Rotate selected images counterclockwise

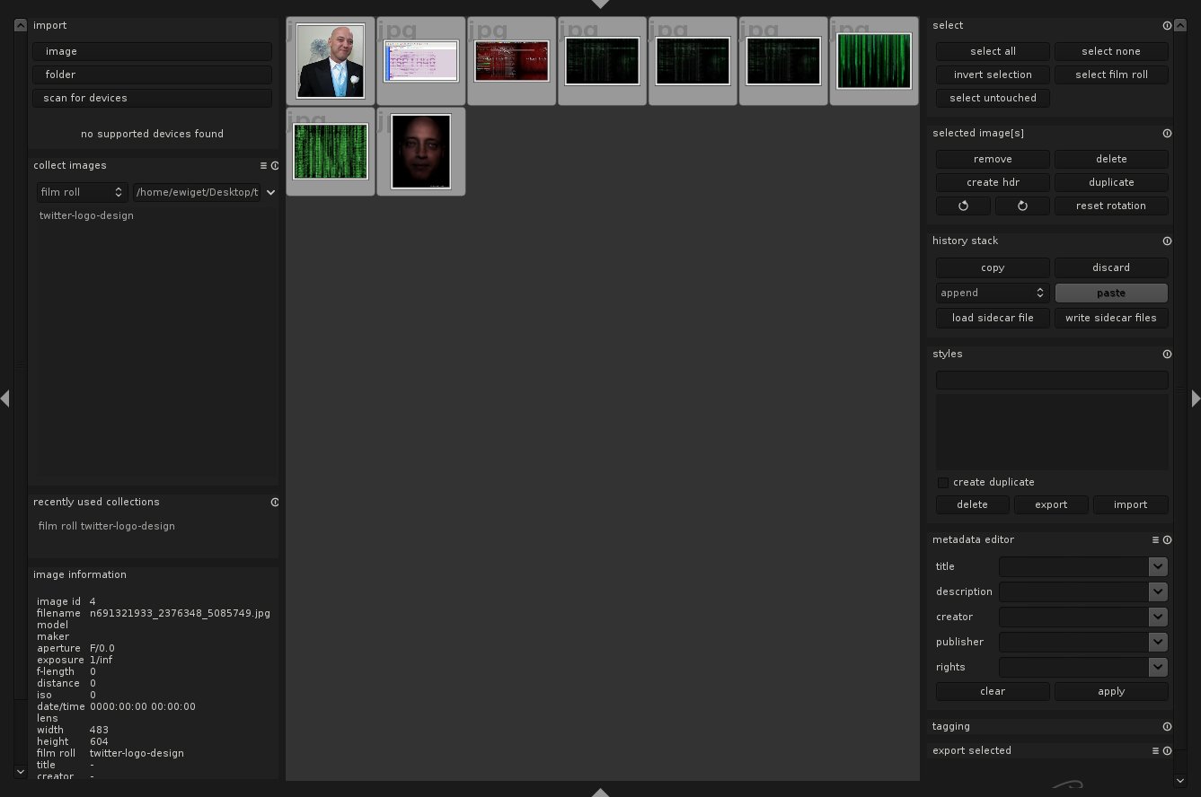click(963, 206)
